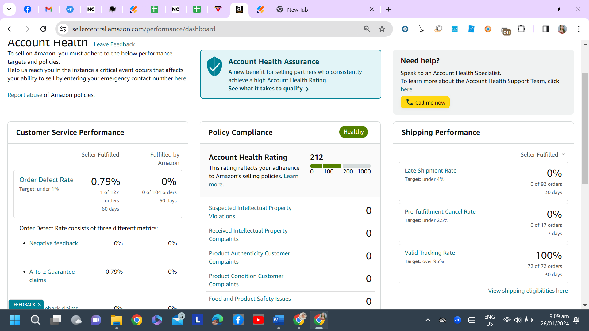Viewport: 589px width, 331px height.
Task: Click the ENG US language indicator
Action: [x=490, y=320]
